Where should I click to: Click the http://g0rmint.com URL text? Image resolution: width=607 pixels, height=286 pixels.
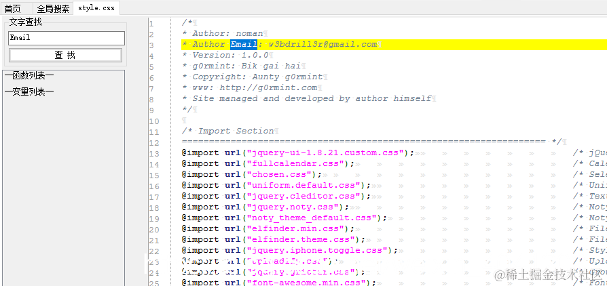(x=268, y=87)
